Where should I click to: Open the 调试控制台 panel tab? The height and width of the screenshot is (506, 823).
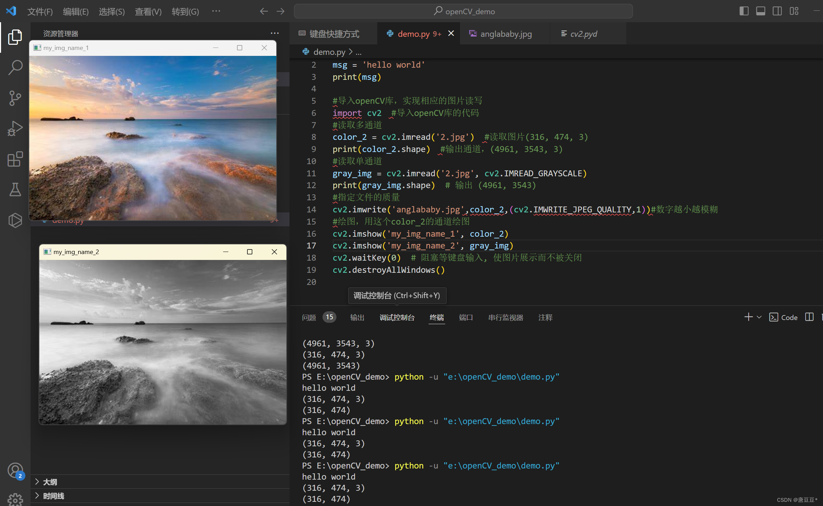pos(397,317)
